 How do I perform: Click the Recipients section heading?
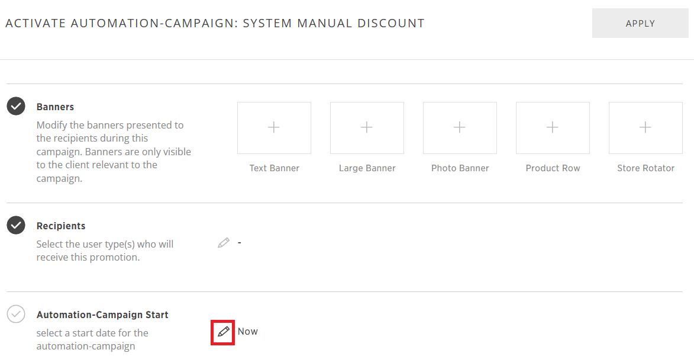coord(61,226)
